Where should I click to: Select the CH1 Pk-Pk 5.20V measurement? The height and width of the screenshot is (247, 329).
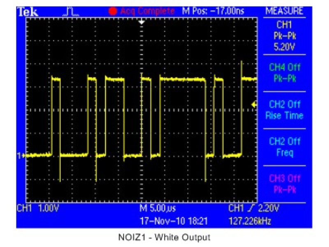pyautogui.click(x=285, y=36)
